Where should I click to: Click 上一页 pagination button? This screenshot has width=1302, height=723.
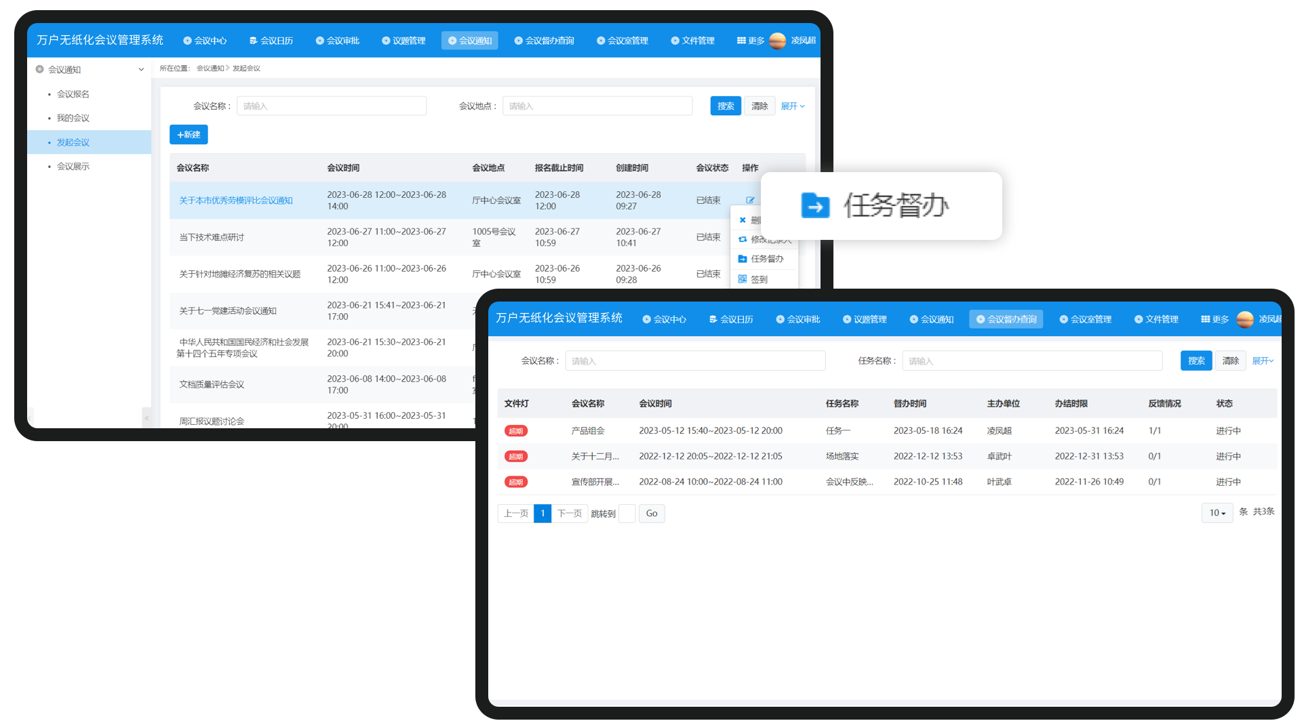click(516, 514)
